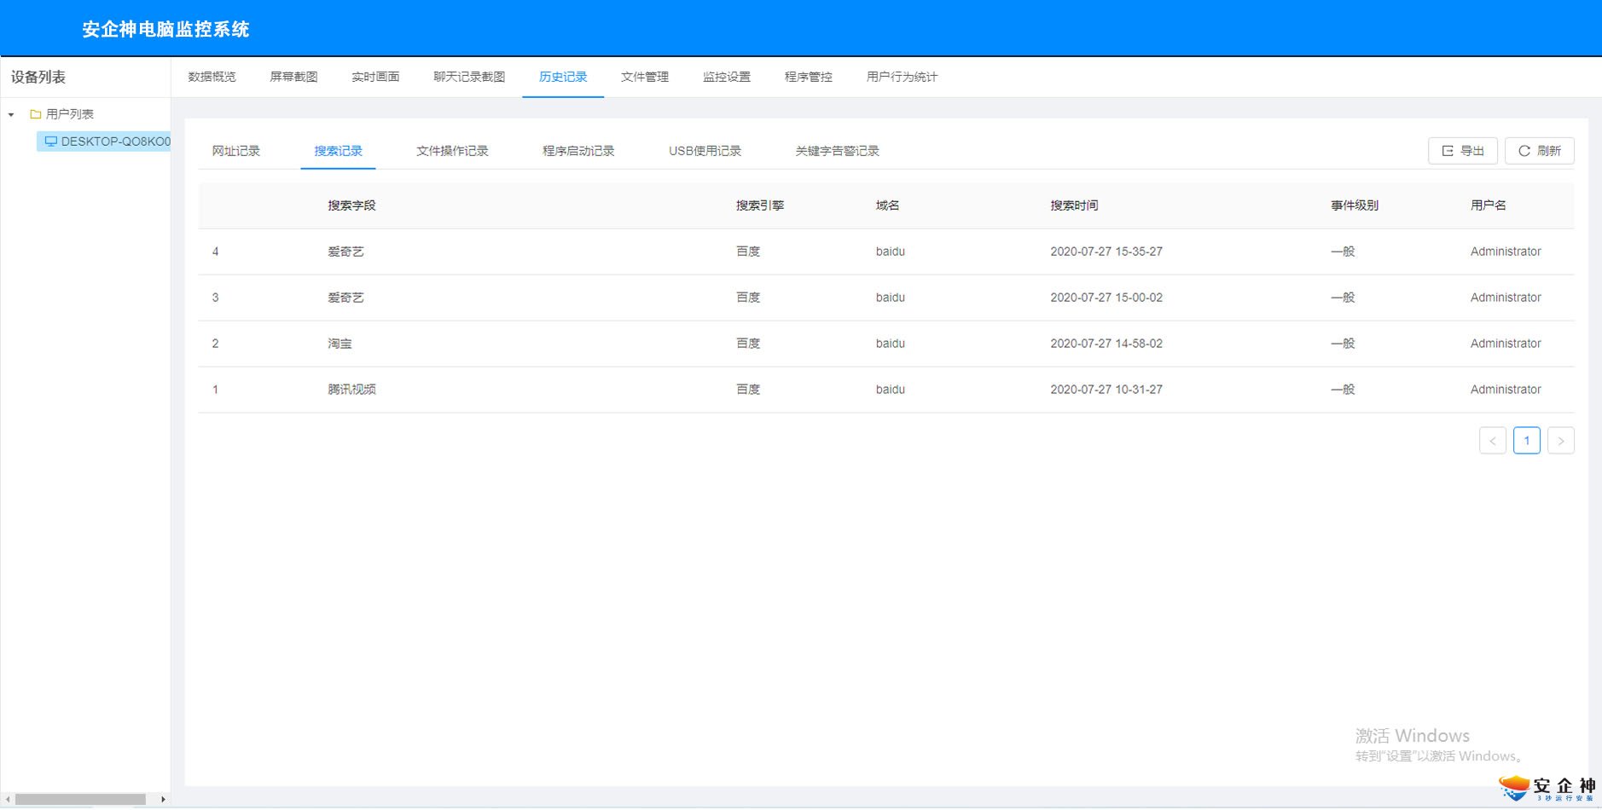Viewport: 1602px width, 810px height.
Task: Click timestamp 2020-07-27 15-00-02
Action: (1106, 298)
